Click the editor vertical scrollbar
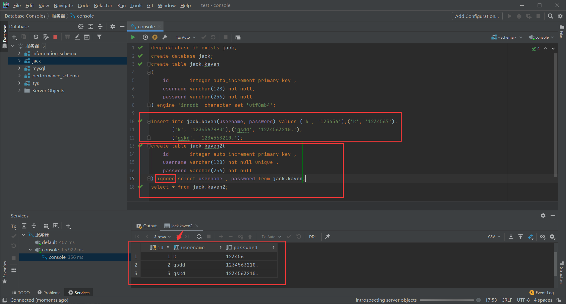The height and width of the screenshot is (304, 566). click(x=555, y=116)
